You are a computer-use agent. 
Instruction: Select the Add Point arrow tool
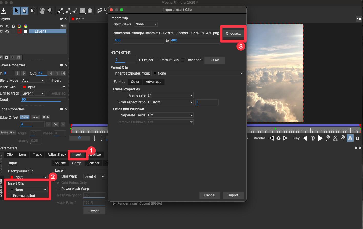(33, 11)
